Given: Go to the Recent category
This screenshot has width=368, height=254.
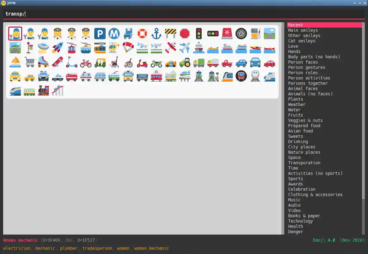Looking at the screenshot, I should point(295,25).
